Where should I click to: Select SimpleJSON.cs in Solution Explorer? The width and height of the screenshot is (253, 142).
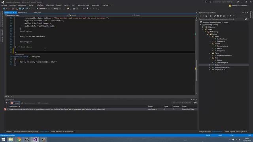220,70
